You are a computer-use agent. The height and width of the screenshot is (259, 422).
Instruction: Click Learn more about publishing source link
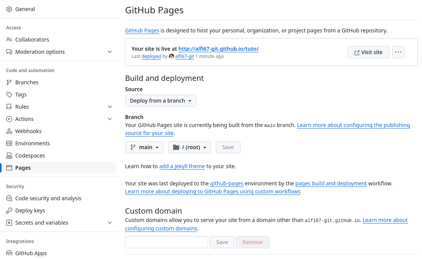tap(353, 125)
